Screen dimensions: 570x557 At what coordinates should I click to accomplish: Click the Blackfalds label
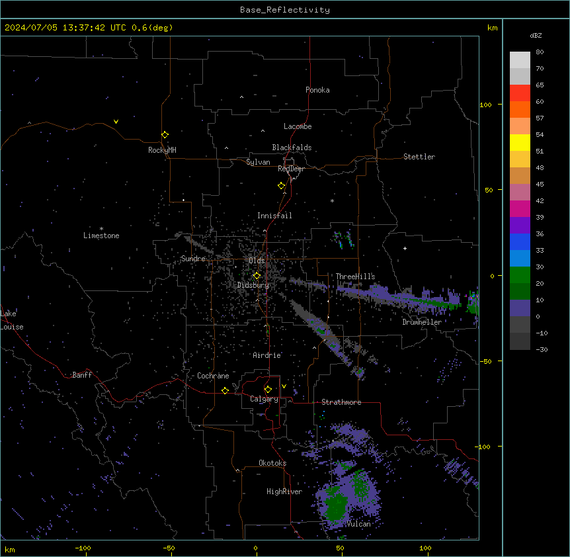[x=292, y=148]
